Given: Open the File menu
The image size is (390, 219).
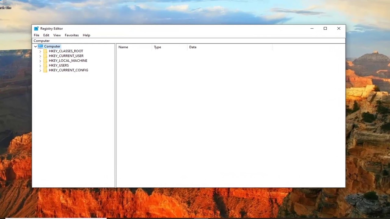Looking at the screenshot, I should (x=36, y=35).
